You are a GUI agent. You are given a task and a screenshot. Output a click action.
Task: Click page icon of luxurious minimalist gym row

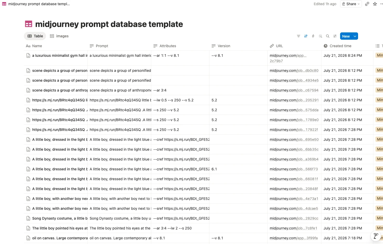(x=28, y=55)
